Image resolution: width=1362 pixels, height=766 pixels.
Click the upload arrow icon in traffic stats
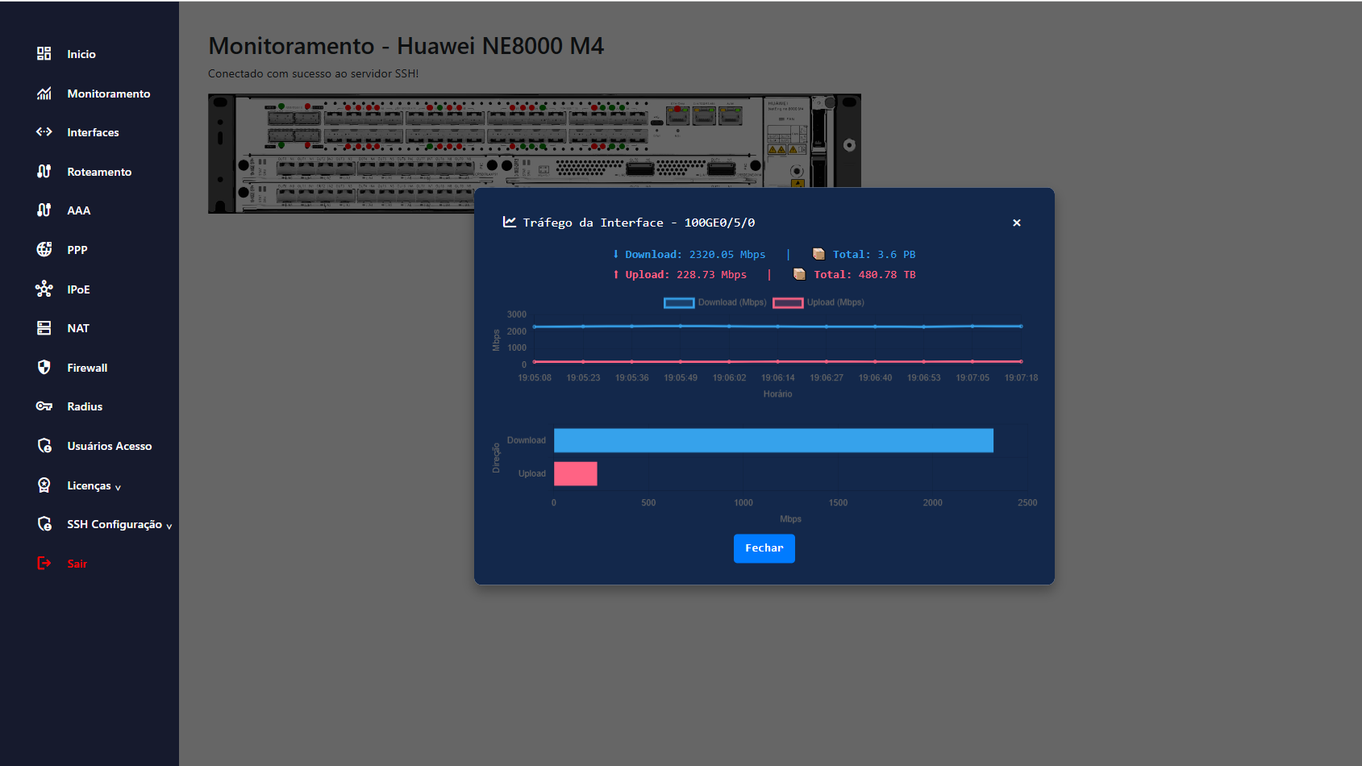click(616, 275)
